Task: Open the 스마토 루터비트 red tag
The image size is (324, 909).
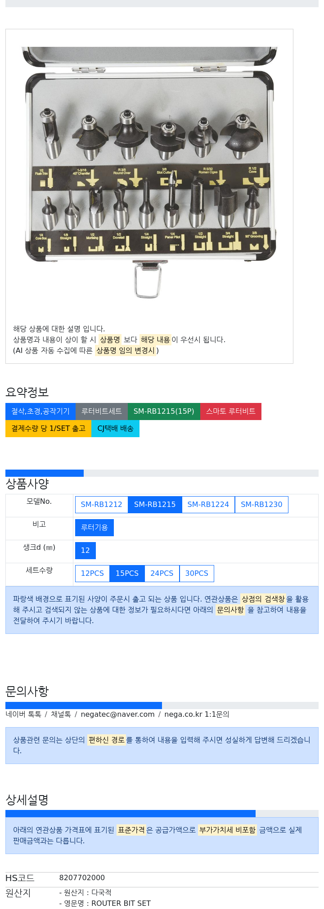Action: [231, 411]
